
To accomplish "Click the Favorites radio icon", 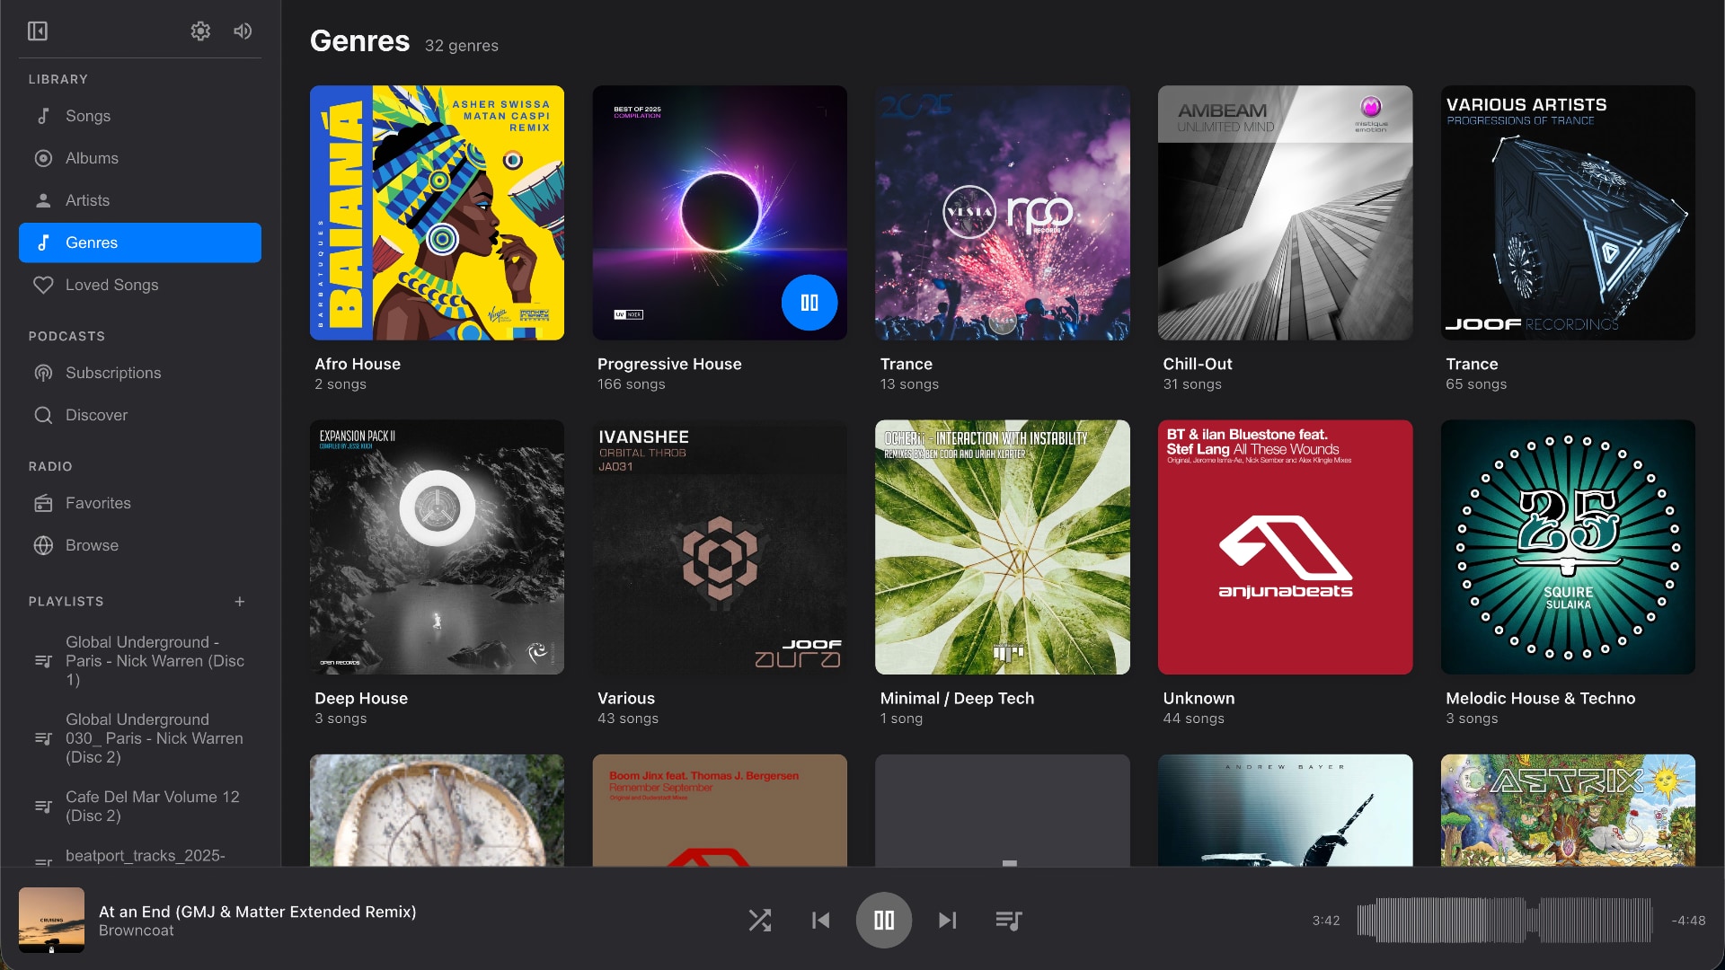I will click(43, 503).
